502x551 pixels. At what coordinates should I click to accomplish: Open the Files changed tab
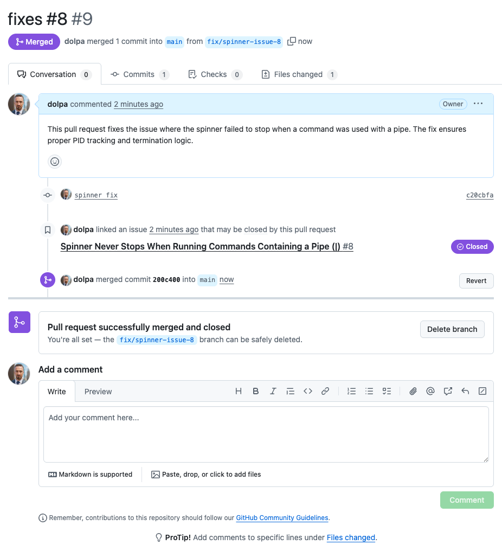pos(298,74)
